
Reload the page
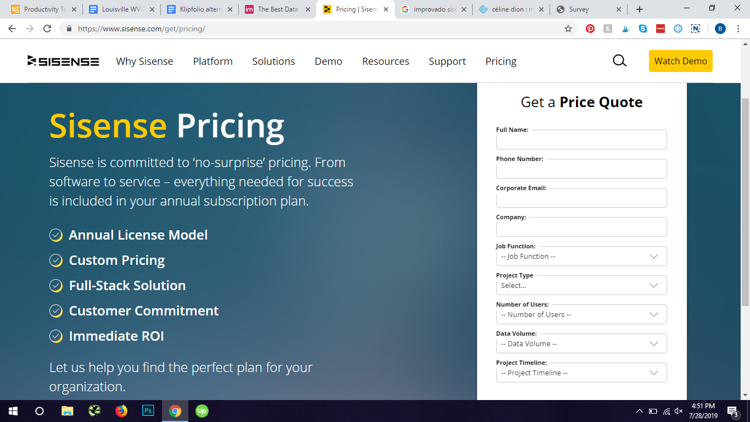point(47,29)
